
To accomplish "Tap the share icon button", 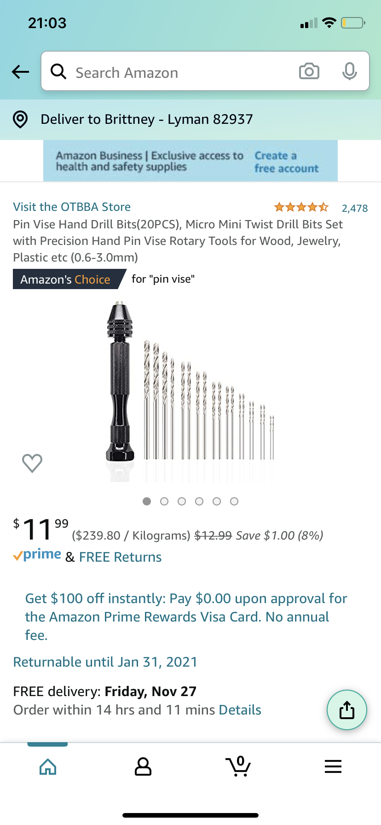I will (346, 710).
